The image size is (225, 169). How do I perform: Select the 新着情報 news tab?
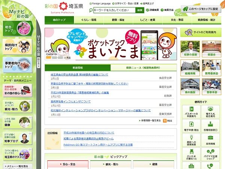pyautogui.click(x=78, y=68)
